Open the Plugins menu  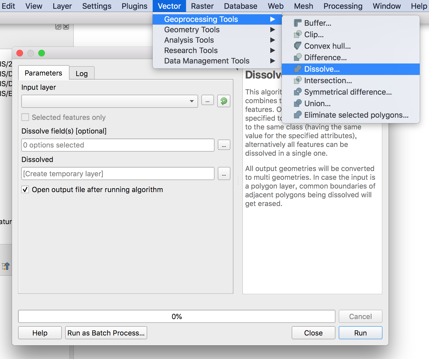(134, 6)
